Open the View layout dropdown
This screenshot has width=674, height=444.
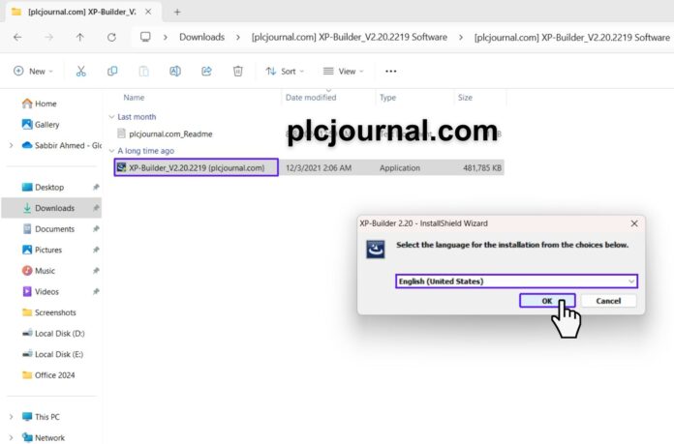(x=343, y=72)
